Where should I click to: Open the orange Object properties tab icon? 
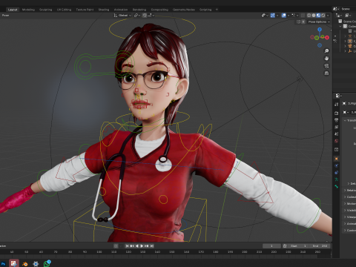336,159
